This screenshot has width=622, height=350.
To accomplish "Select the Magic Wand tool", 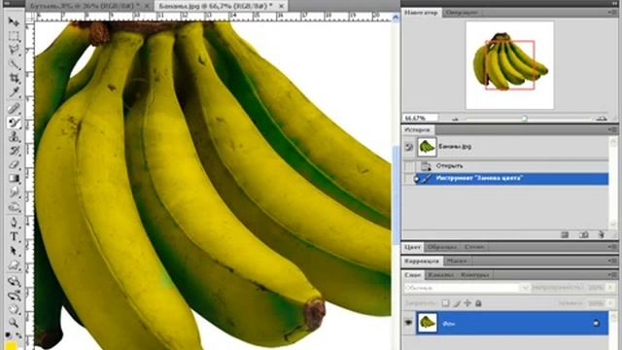I will [14, 64].
